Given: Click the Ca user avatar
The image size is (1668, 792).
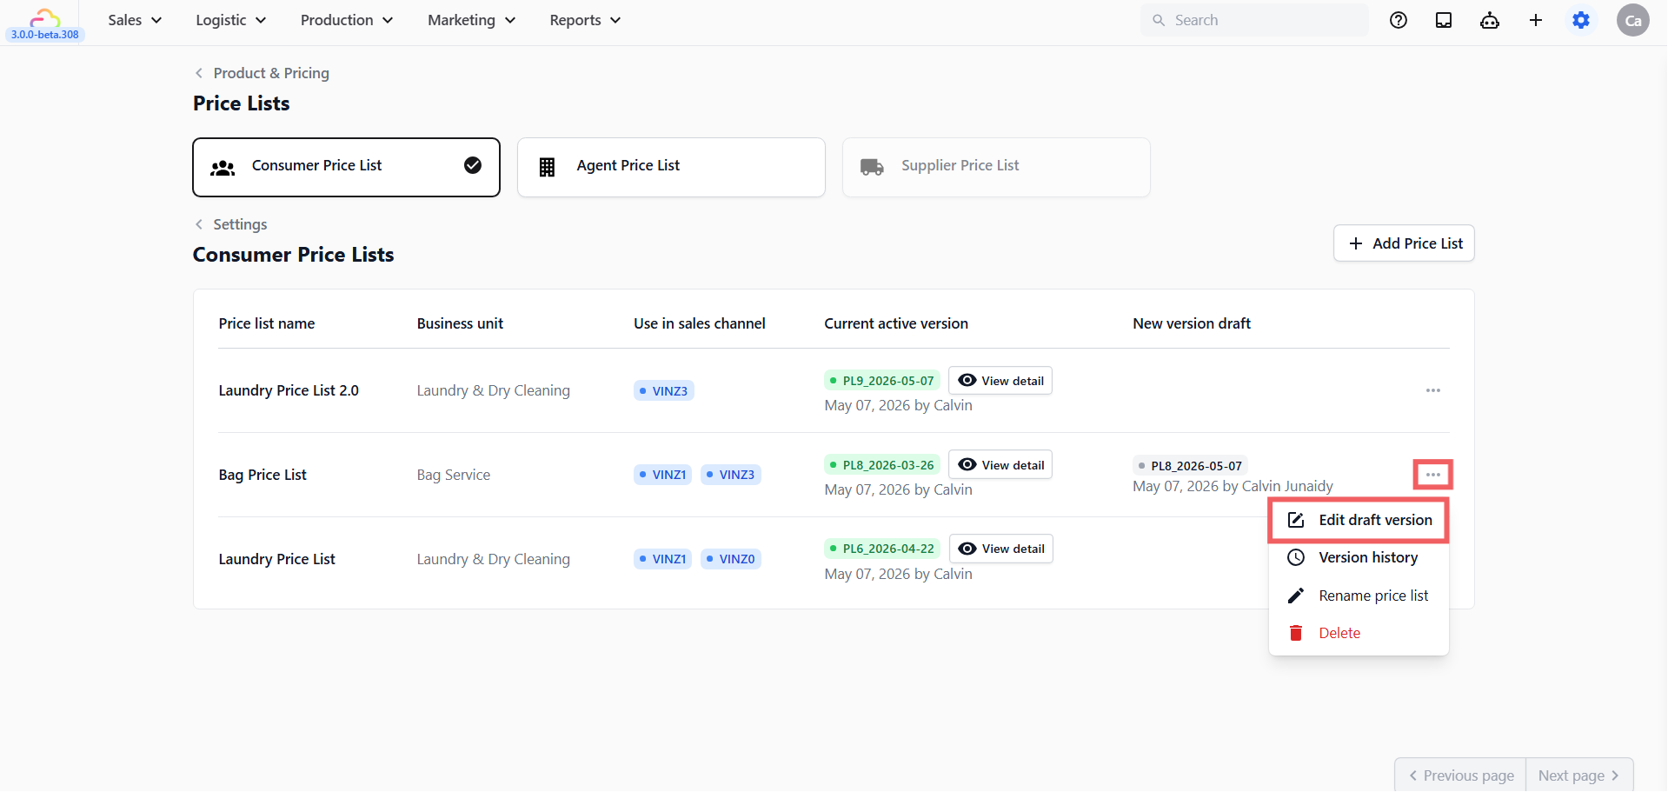Looking at the screenshot, I should [x=1633, y=20].
